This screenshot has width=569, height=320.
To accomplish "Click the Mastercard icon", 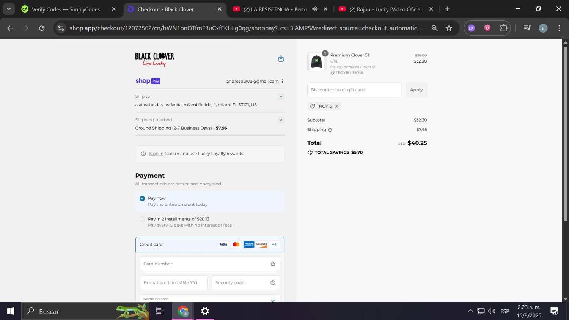I will (236, 245).
